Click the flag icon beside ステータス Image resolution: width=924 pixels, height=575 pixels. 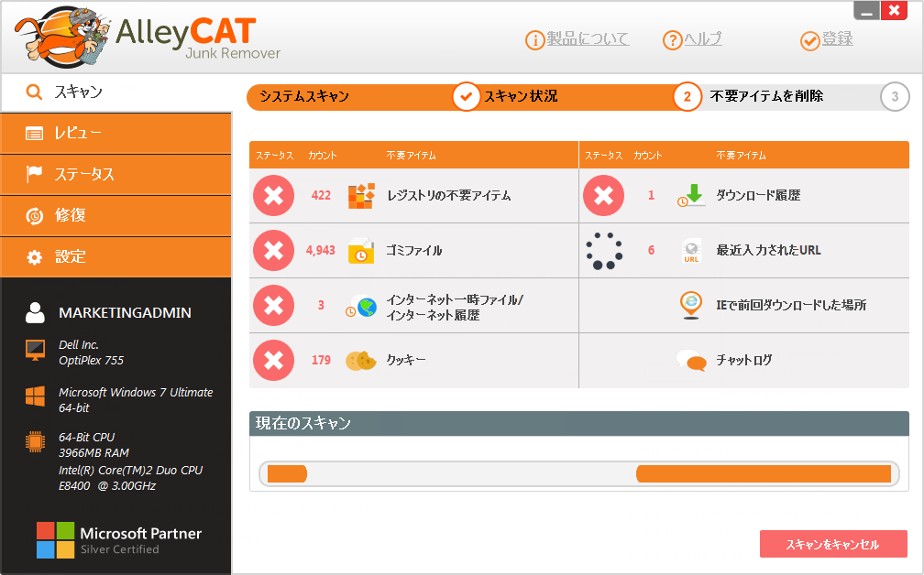[34, 174]
